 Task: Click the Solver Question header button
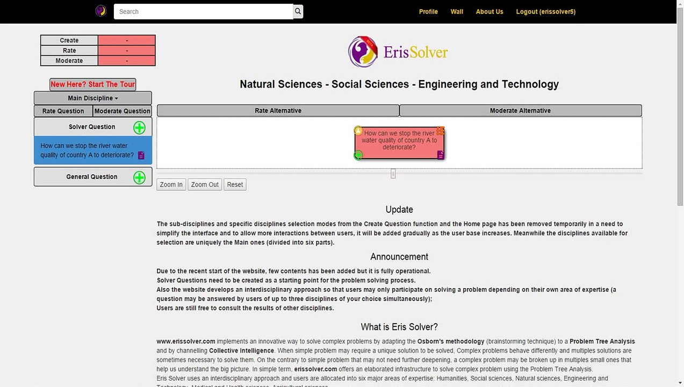pyautogui.click(x=92, y=127)
